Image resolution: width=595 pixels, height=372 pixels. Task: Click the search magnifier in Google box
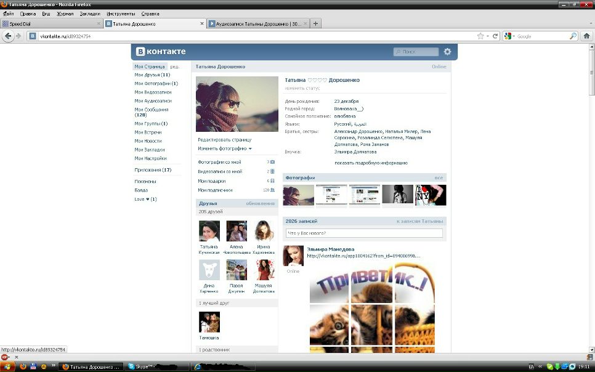pyautogui.click(x=573, y=36)
